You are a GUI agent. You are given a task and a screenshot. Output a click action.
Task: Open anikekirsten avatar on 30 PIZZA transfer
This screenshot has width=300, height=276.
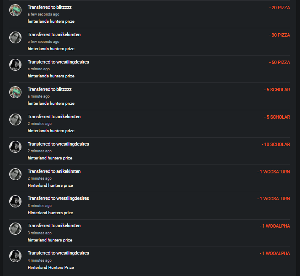coord(15,37)
